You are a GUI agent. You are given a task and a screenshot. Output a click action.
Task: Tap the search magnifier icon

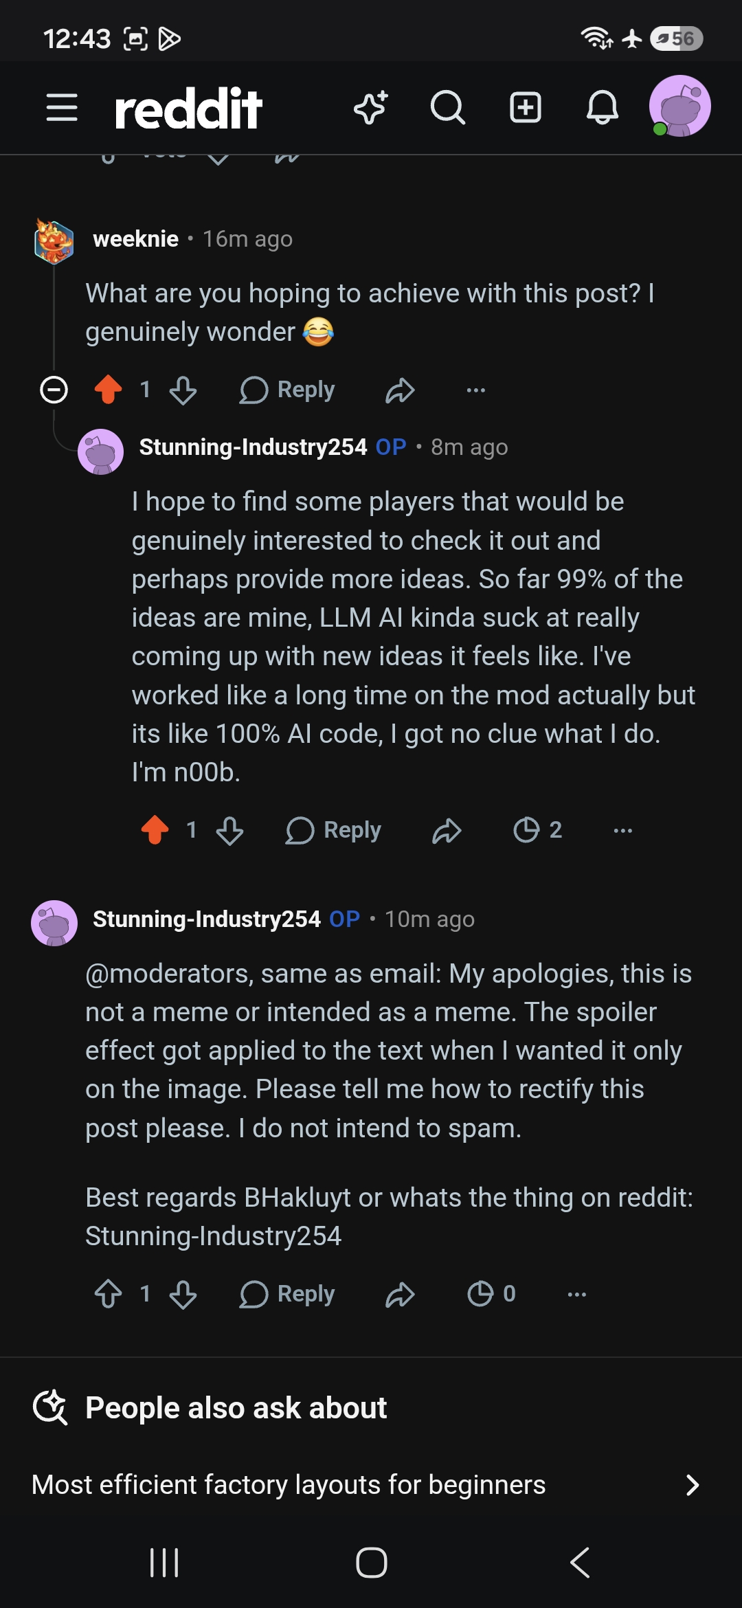448,108
